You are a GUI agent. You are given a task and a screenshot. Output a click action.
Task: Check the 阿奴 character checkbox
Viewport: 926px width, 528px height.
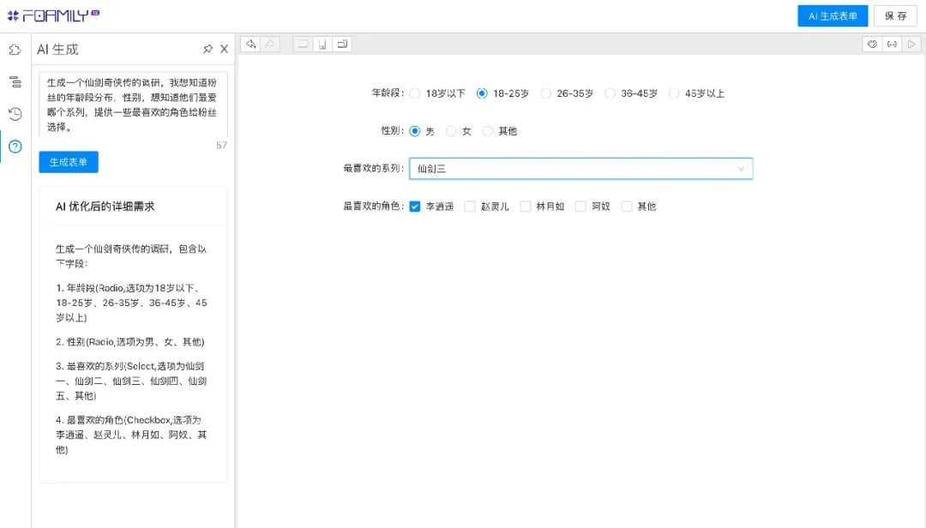(580, 206)
